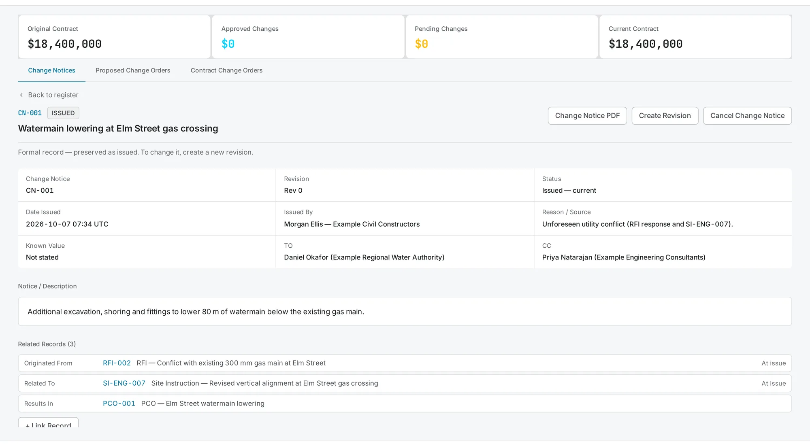Click date issued 2026-10-07 07:34 UTC
Image resolution: width=810 pixels, height=444 pixels.
(67, 224)
